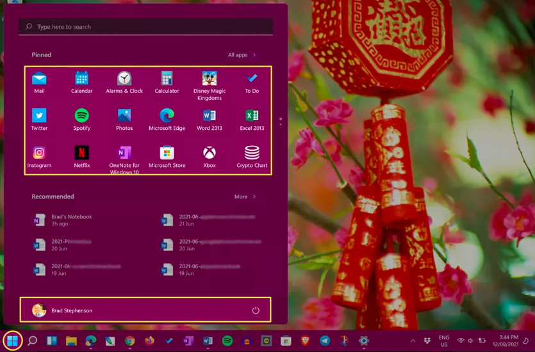Click the ENG US language indicator
Screen dimensions: 535x352
[x=444, y=340]
